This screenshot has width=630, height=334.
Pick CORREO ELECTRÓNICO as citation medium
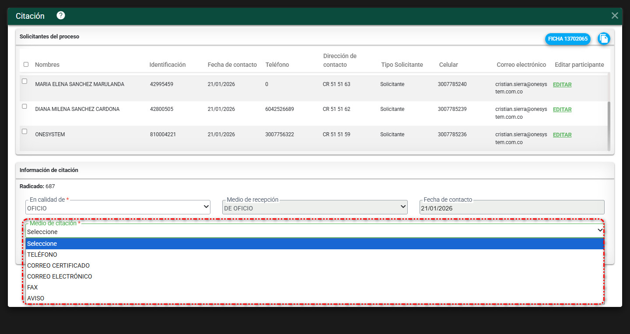(59, 276)
